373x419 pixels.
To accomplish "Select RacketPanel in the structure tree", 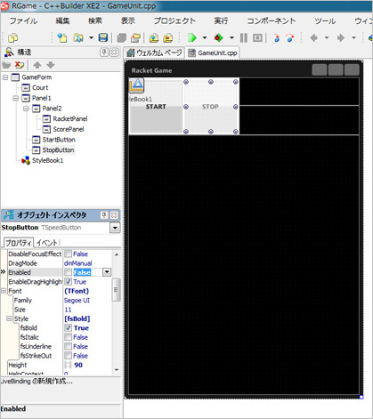I will 70,119.
